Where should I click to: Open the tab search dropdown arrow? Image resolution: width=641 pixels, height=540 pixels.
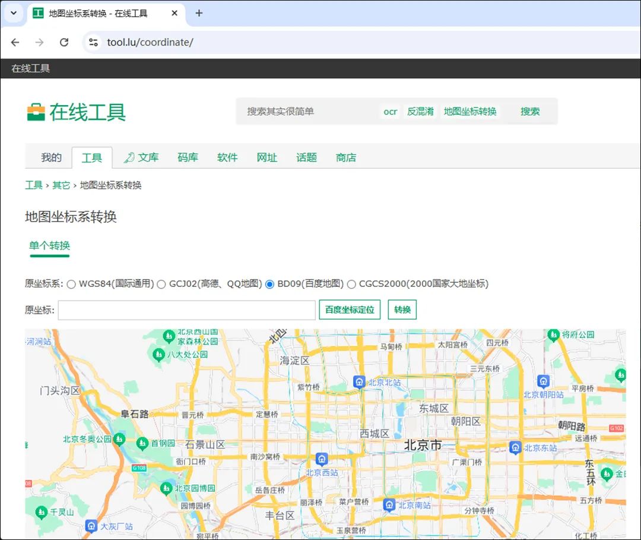(14, 13)
